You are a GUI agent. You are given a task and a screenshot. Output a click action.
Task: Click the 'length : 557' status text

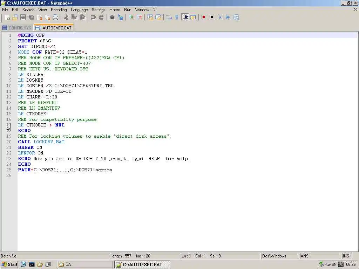pyautogui.click(x=121, y=256)
